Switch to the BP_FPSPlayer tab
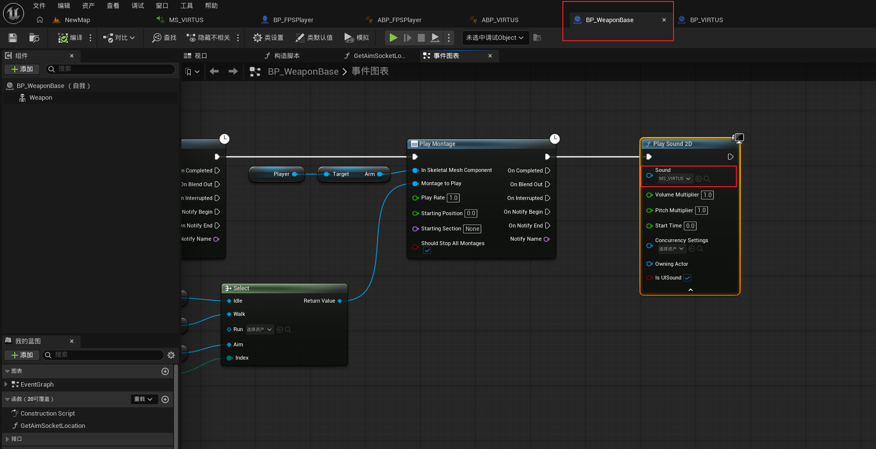Image resolution: width=876 pixels, height=449 pixels. 293,20
